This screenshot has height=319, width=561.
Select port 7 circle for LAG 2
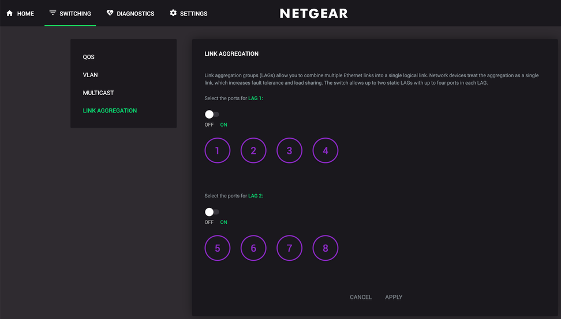tap(289, 248)
